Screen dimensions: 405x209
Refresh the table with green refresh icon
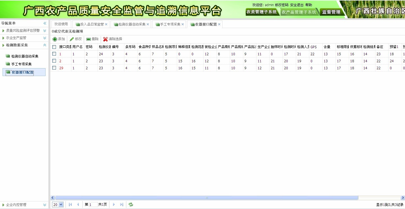131,205
